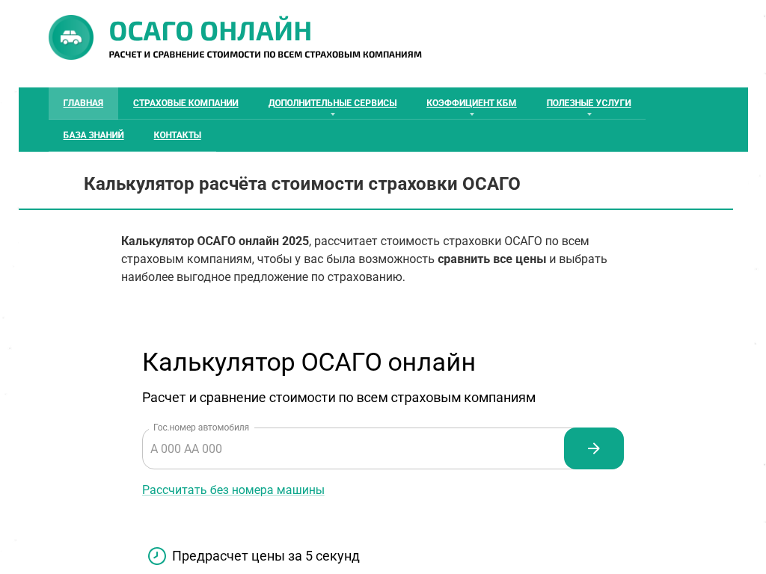Open the ПОЛЕЗНЫЕ УСЛУГИ menu item
Screen dimensions: 766x574
coord(589,103)
